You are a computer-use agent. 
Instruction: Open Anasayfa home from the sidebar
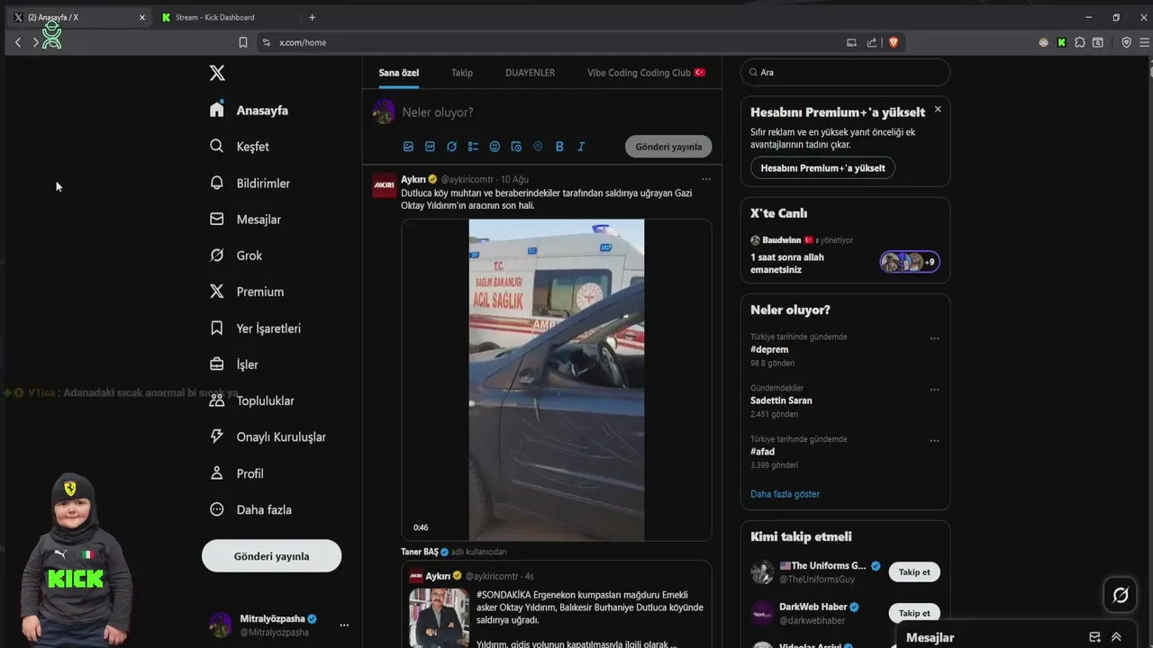coord(249,110)
